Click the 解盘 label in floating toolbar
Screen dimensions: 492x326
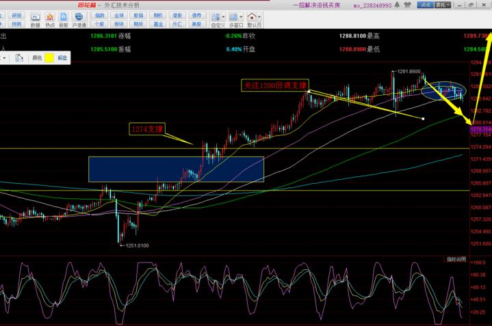[x=62, y=58]
